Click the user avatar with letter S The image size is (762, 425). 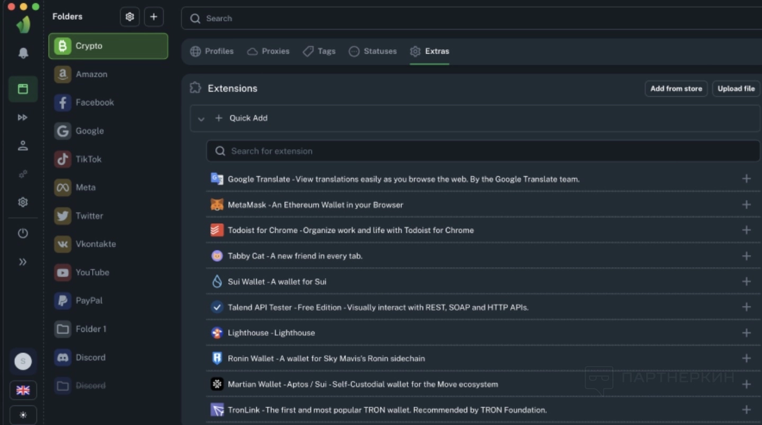pos(23,361)
